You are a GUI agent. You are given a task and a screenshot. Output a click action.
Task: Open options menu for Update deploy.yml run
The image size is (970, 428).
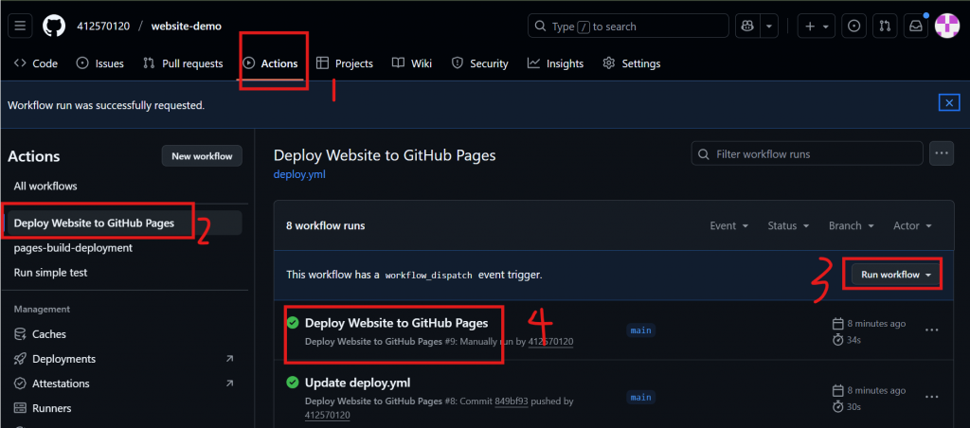(x=932, y=397)
